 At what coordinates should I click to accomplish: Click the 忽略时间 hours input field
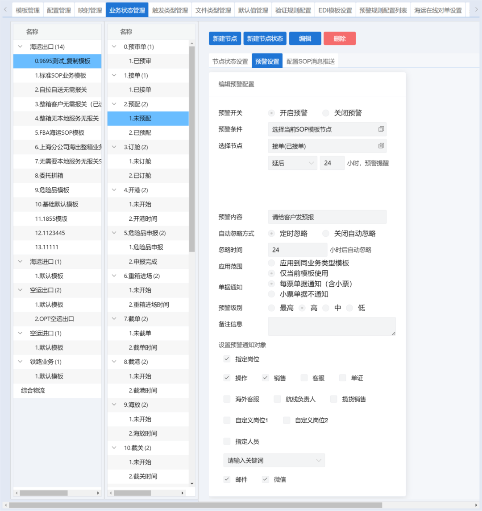(x=297, y=250)
